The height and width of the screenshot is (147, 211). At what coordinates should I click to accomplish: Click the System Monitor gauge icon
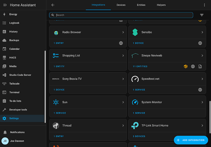click(135, 102)
